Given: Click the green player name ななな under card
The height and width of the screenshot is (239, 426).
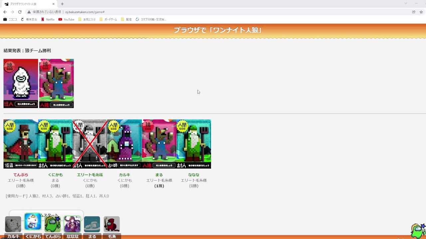Looking at the screenshot, I should point(194,175).
